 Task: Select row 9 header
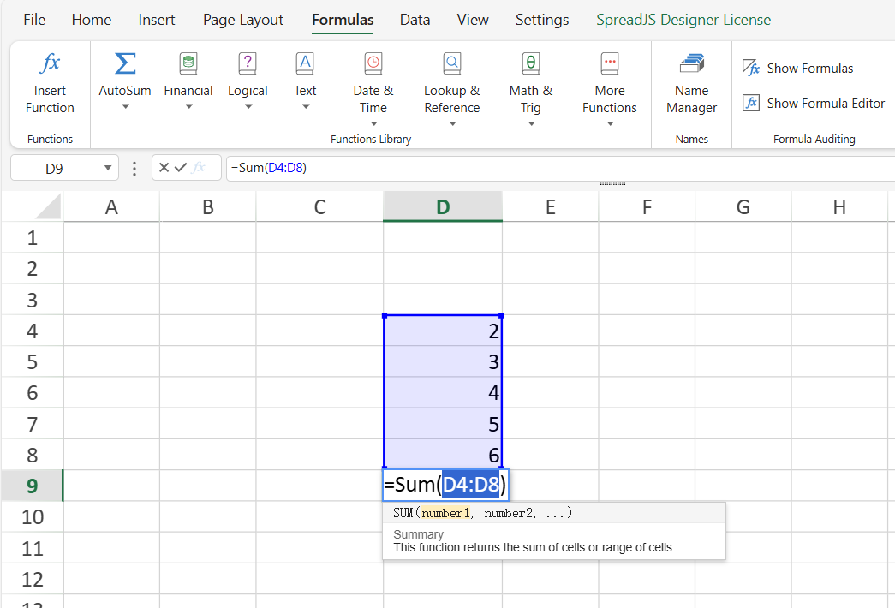pos(32,486)
